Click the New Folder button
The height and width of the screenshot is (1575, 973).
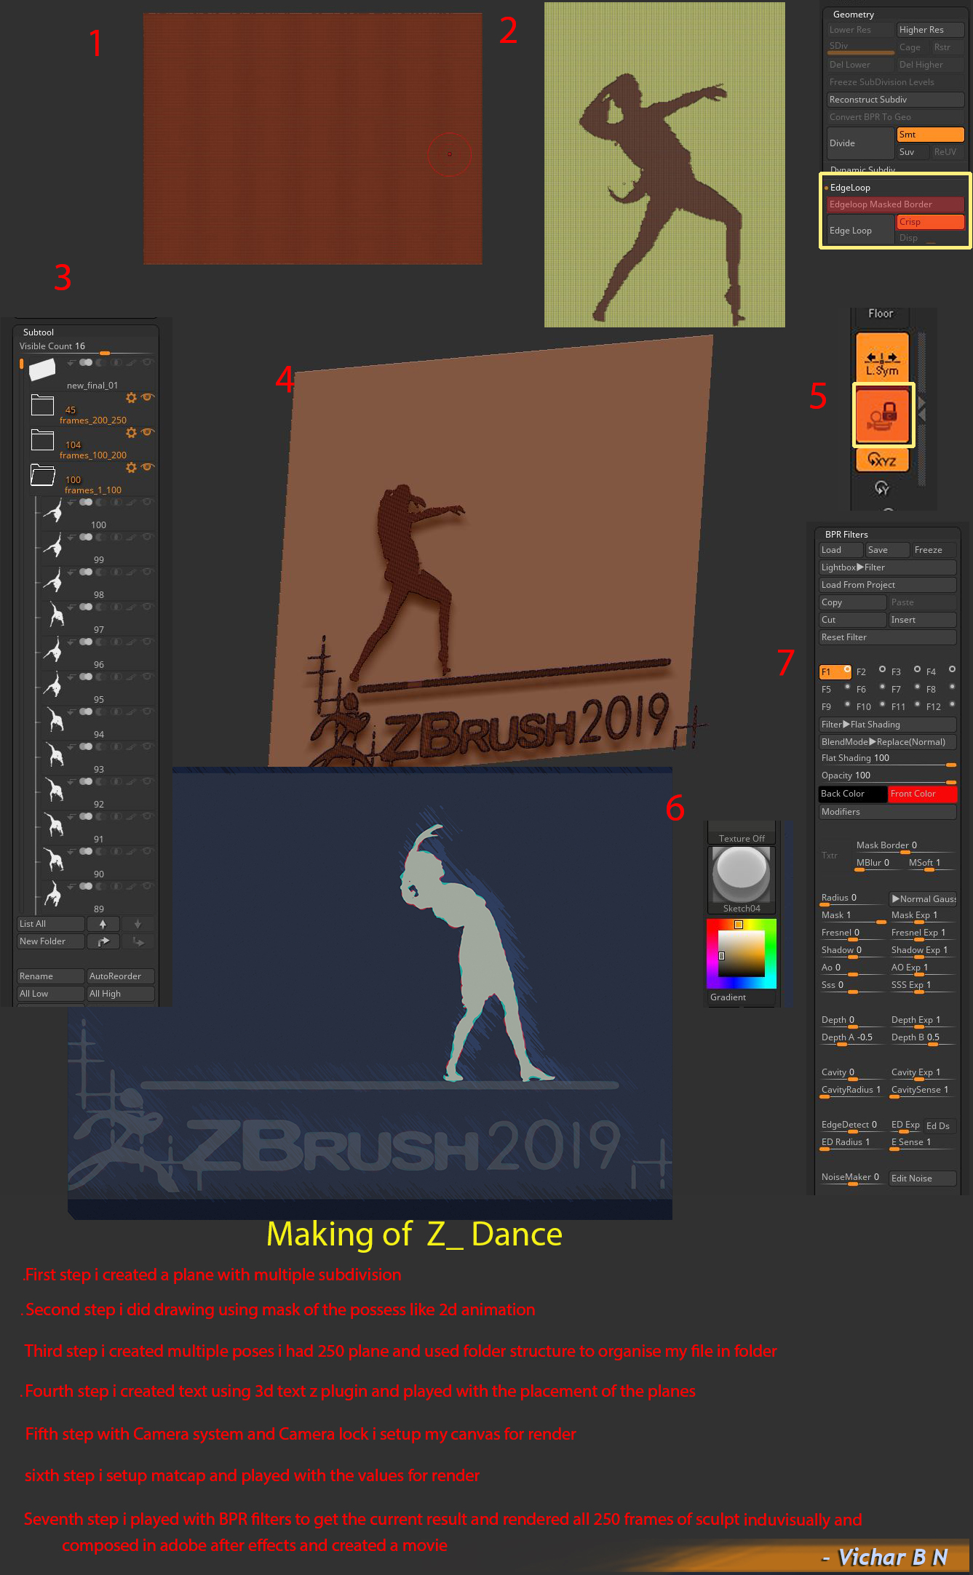pos(51,941)
